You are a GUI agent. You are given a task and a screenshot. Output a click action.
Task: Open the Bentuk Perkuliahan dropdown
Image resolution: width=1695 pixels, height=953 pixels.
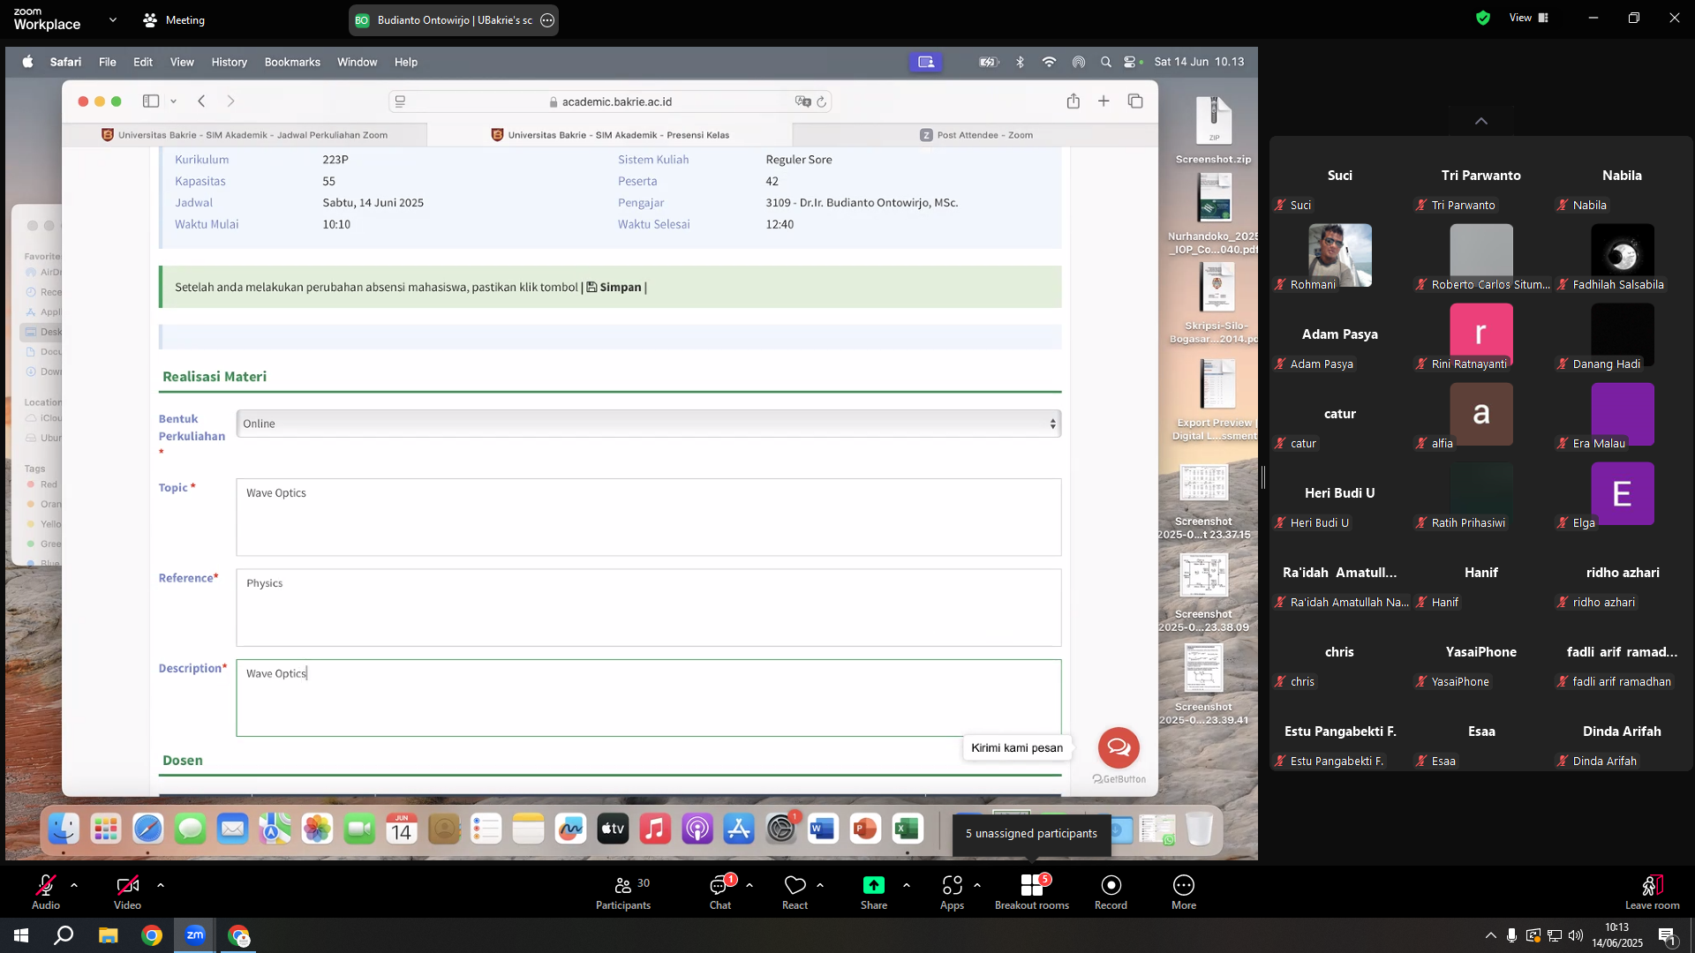click(x=649, y=424)
